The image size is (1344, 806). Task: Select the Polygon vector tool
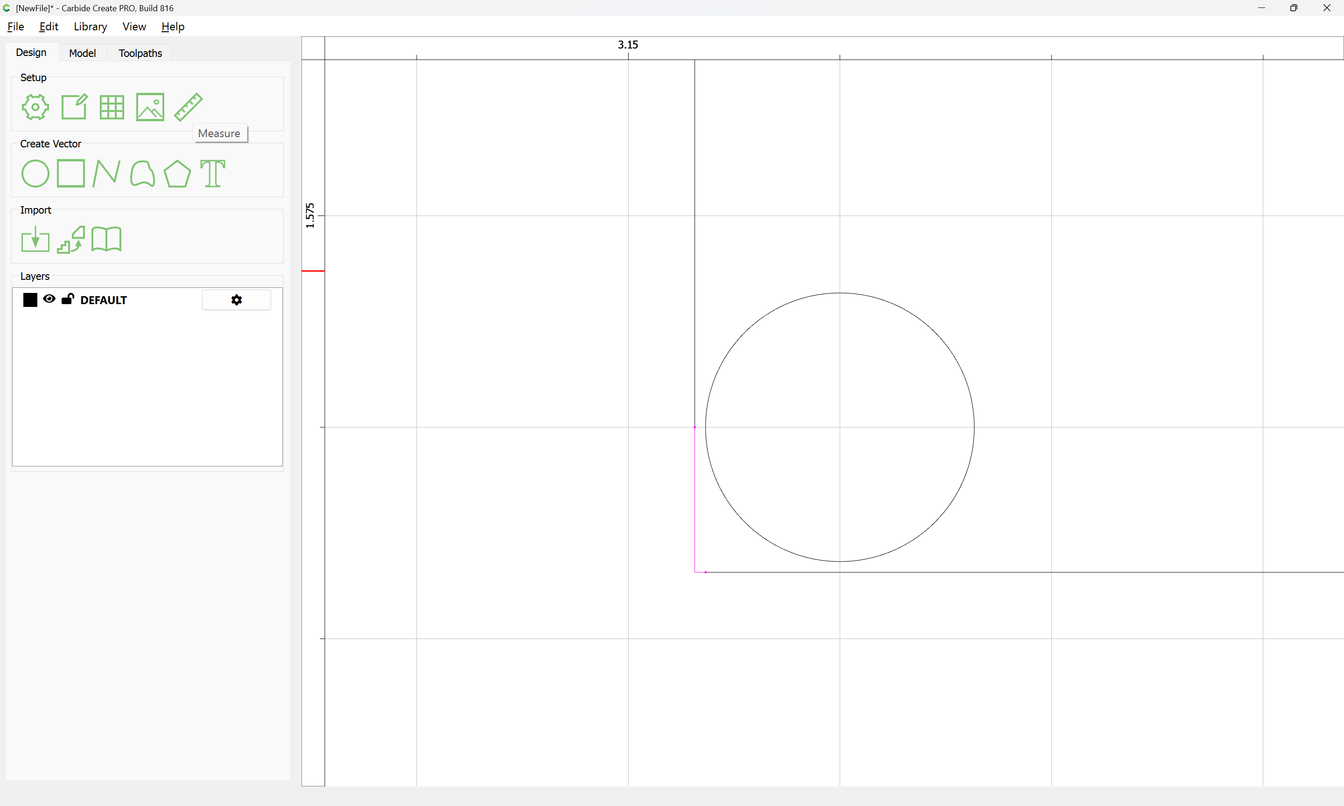tap(177, 174)
